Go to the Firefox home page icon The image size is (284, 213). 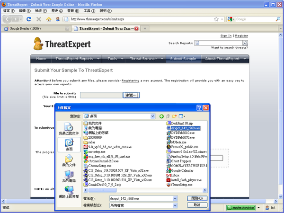(49, 19)
